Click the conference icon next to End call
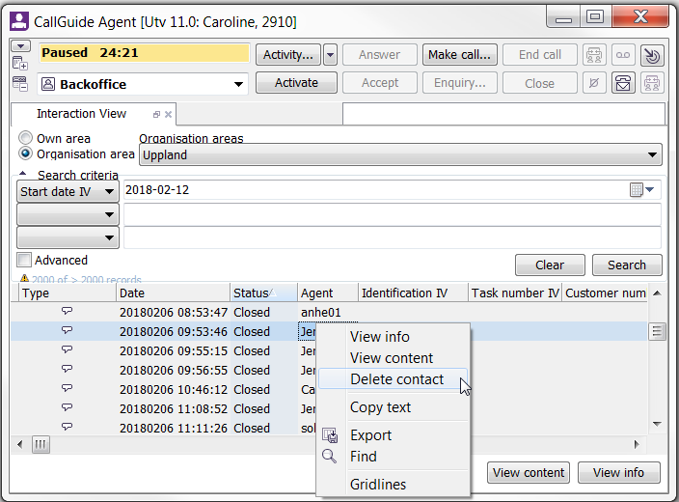 (x=594, y=55)
